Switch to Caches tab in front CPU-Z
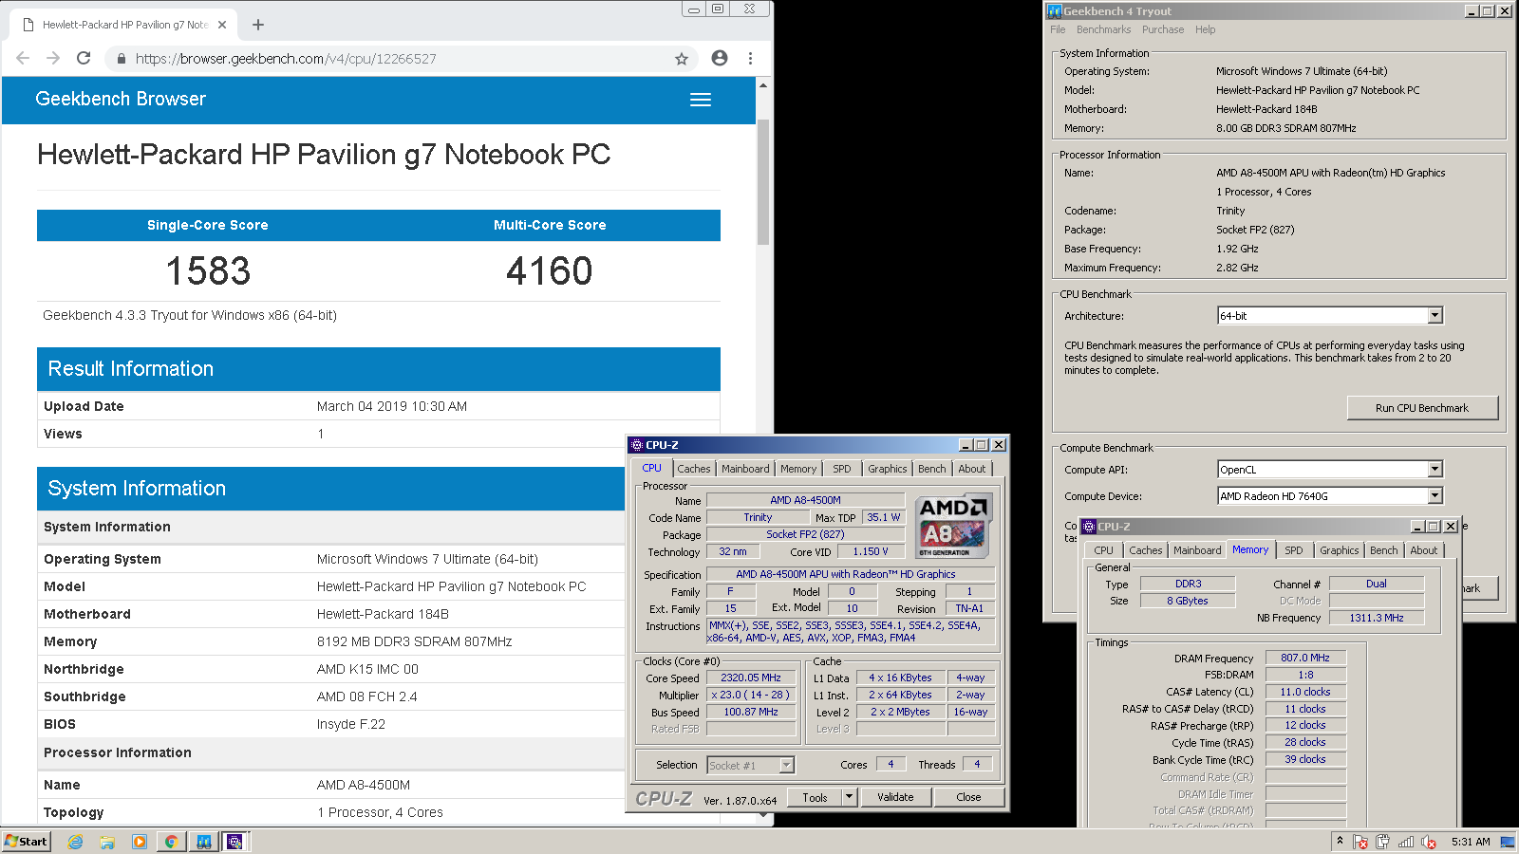Viewport: 1519px width, 854px height. point(693,469)
